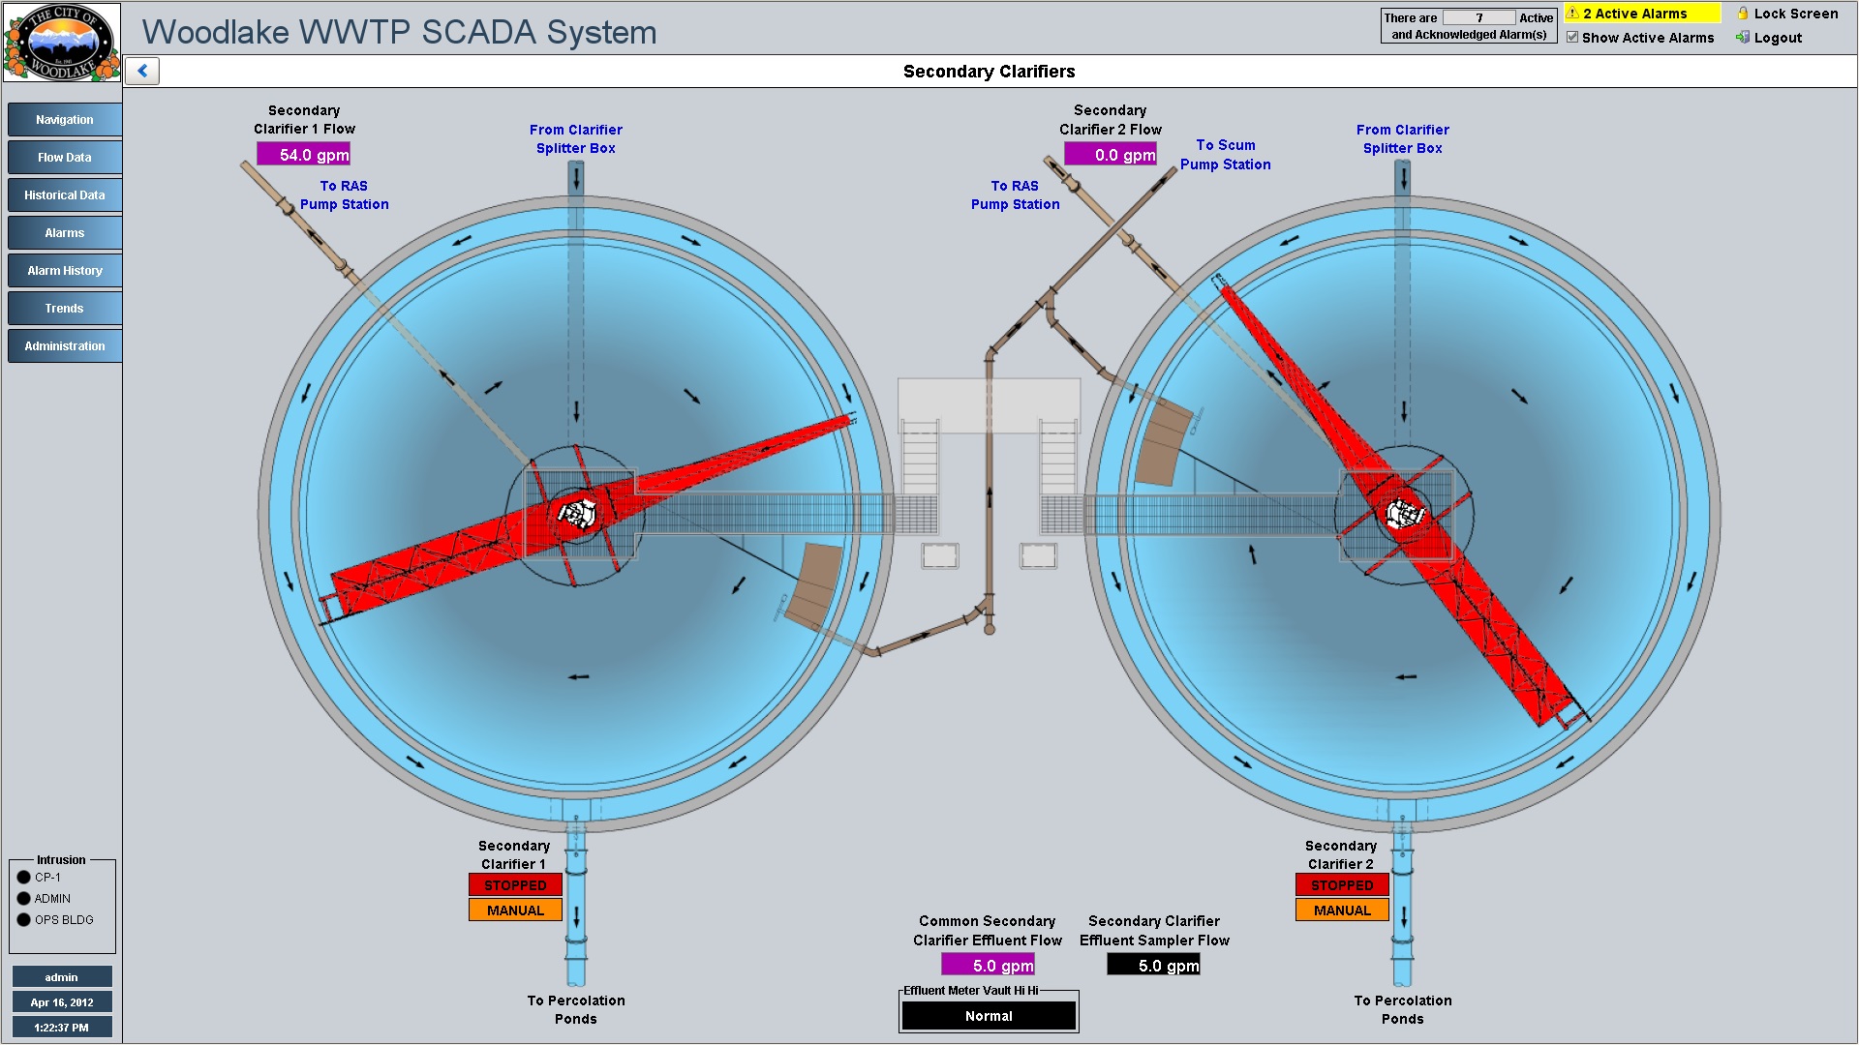1859x1045 pixels.
Task: Go to the Historical Data page
Action: pos(65,195)
